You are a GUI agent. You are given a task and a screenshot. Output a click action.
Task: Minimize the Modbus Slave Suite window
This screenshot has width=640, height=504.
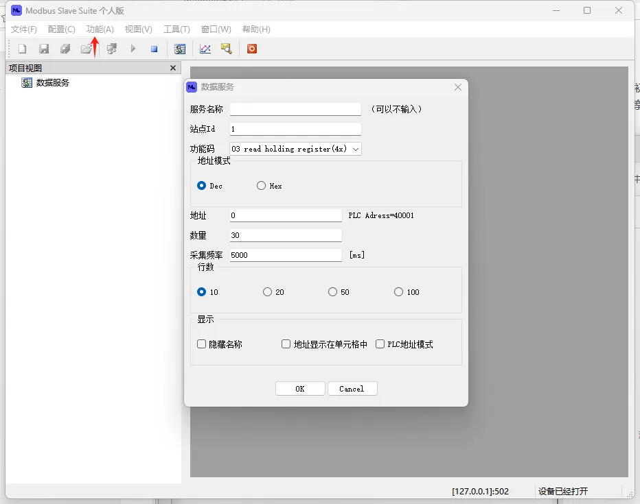556,10
